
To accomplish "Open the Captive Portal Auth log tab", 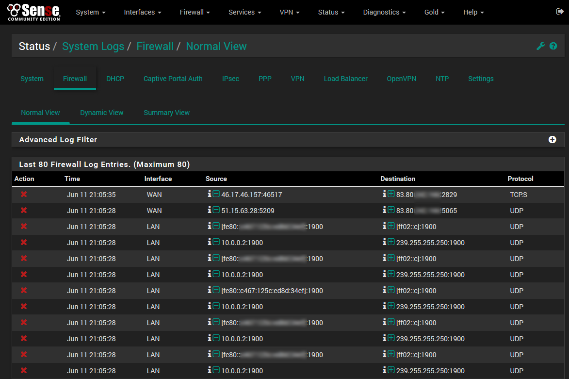I will point(173,79).
